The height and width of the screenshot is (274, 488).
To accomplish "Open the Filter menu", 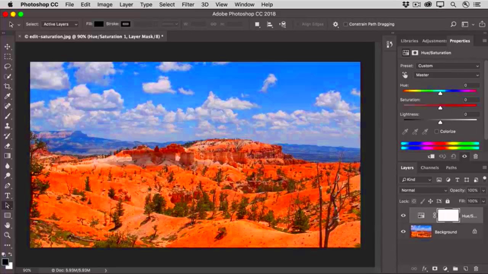I will (188, 5).
